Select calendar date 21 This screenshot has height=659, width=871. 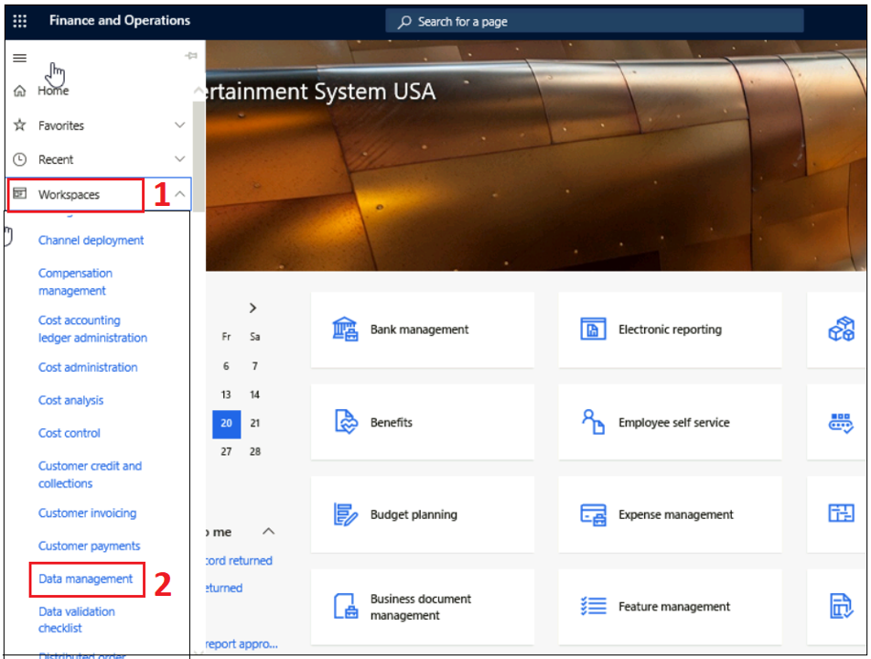coord(255,423)
